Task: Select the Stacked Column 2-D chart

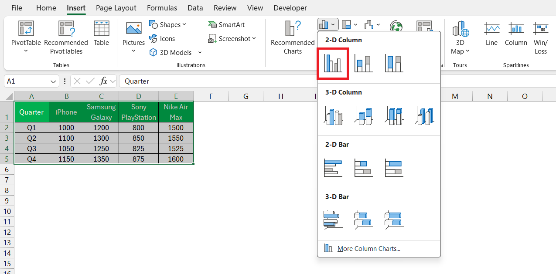Action: pyautogui.click(x=363, y=64)
